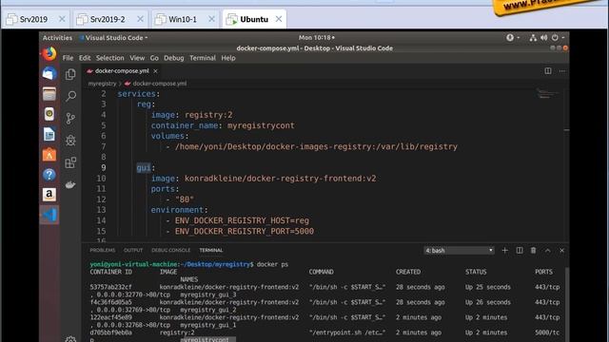The width and height of the screenshot is (609, 342).
Task: Split the editor right
Action: pos(548,71)
